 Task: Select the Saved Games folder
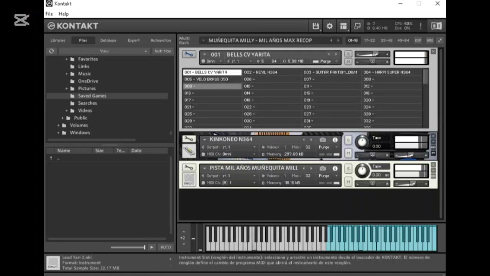(x=107, y=96)
